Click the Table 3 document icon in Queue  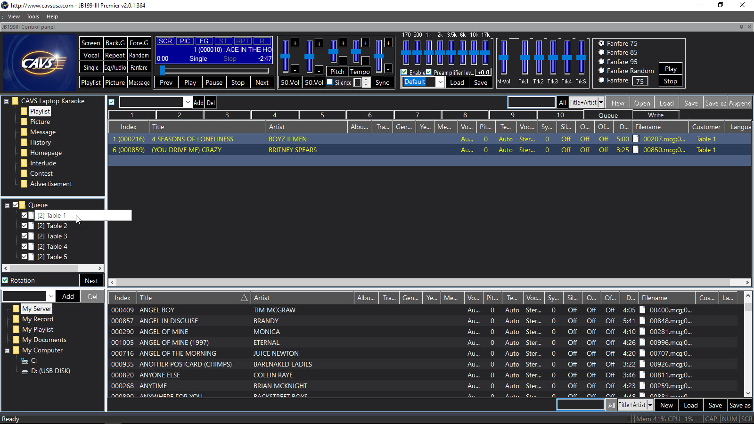click(x=31, y=236)
